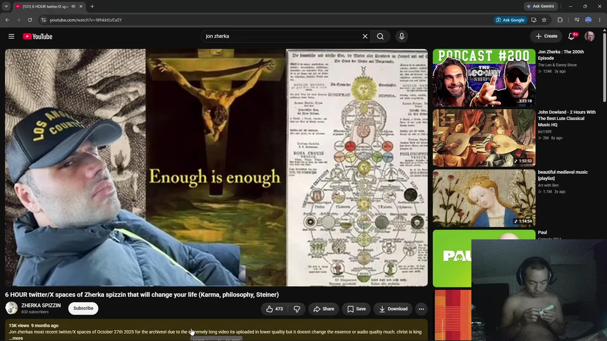View site information icon in address bar
This screenshot has width=607, height=341.
[x=43, y=20]
